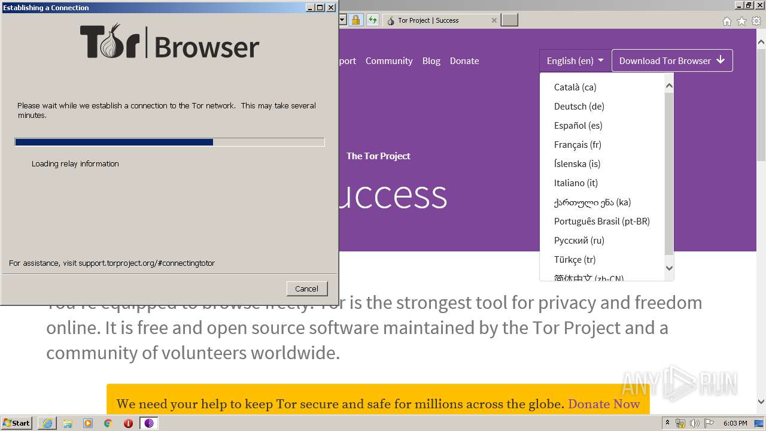Image resolution: width=766 pixels, height=431 pixels.
Task: Open Opera from taskbar
Action: tap(128, 423)
